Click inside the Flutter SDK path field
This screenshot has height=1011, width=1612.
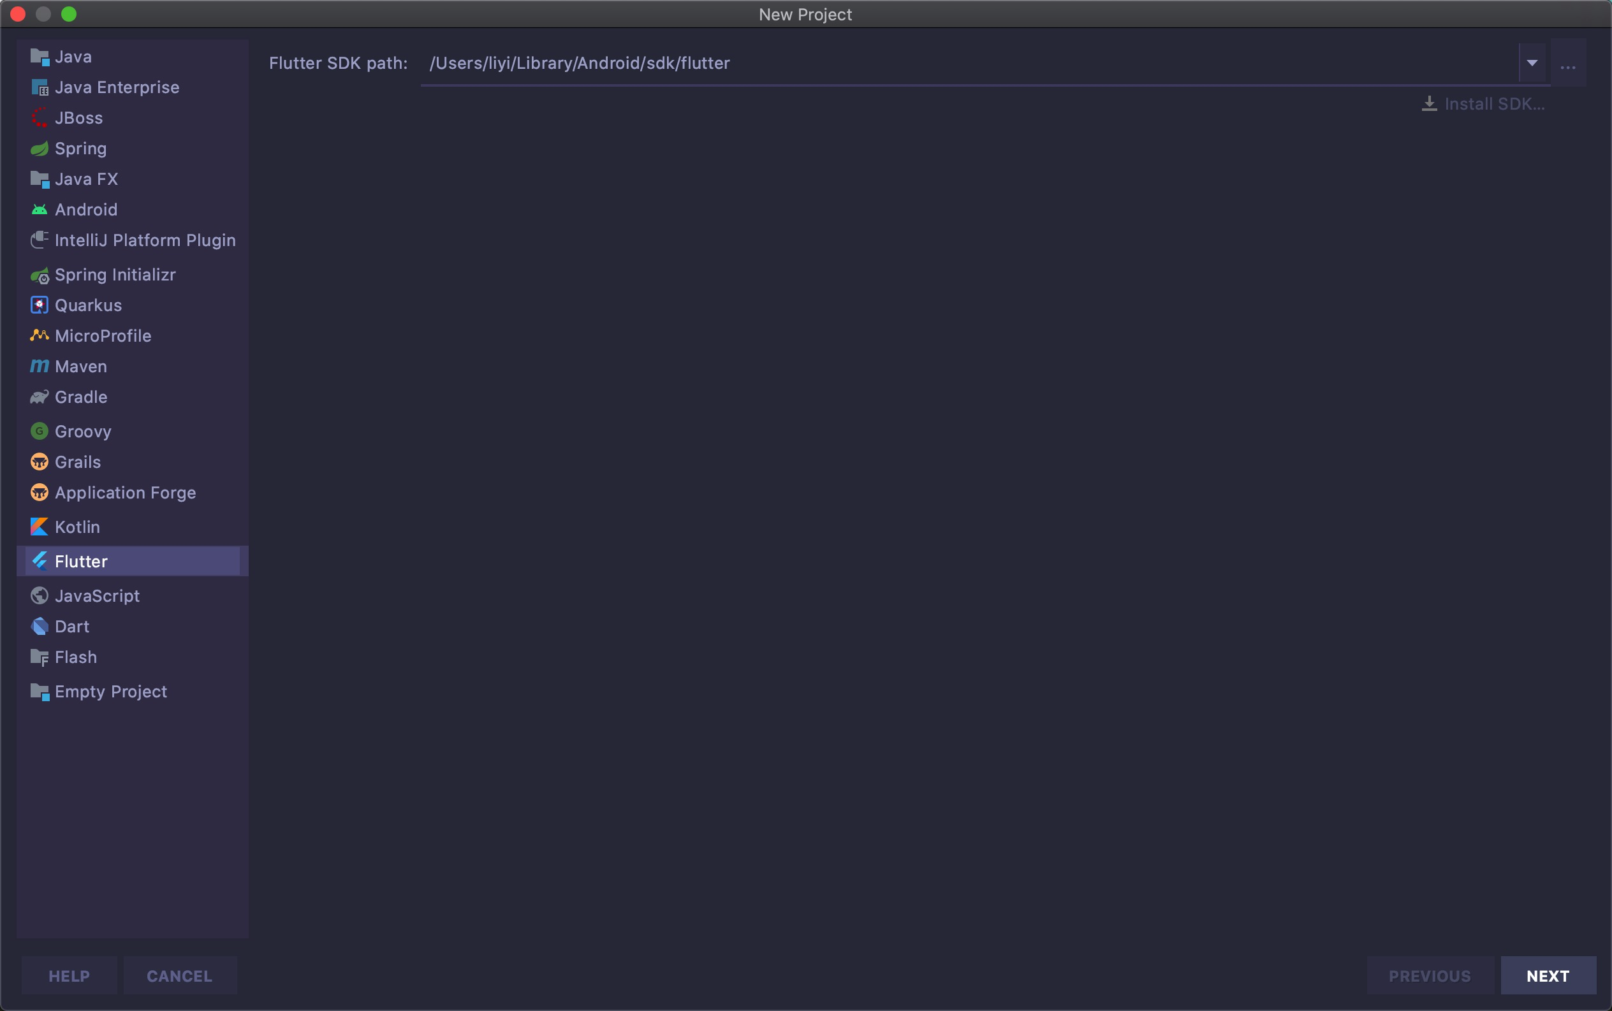(x=870, y=64)
